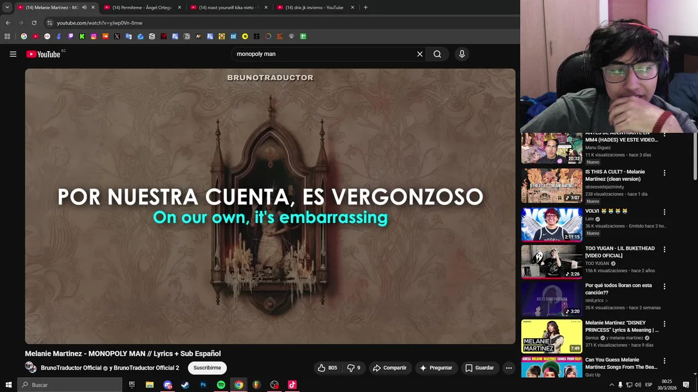
Task: Open the Kick bookmark
Action: 82,36
